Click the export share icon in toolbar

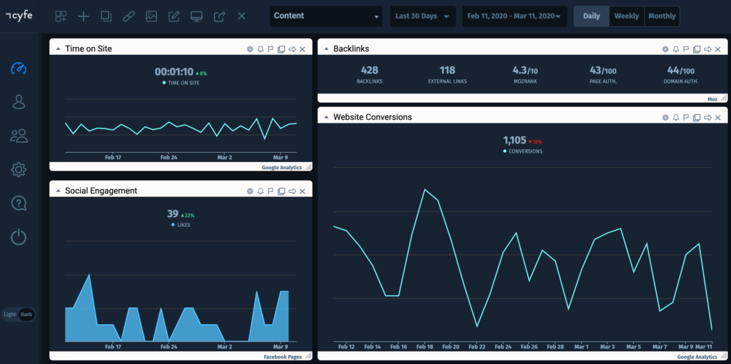point(219,16)
